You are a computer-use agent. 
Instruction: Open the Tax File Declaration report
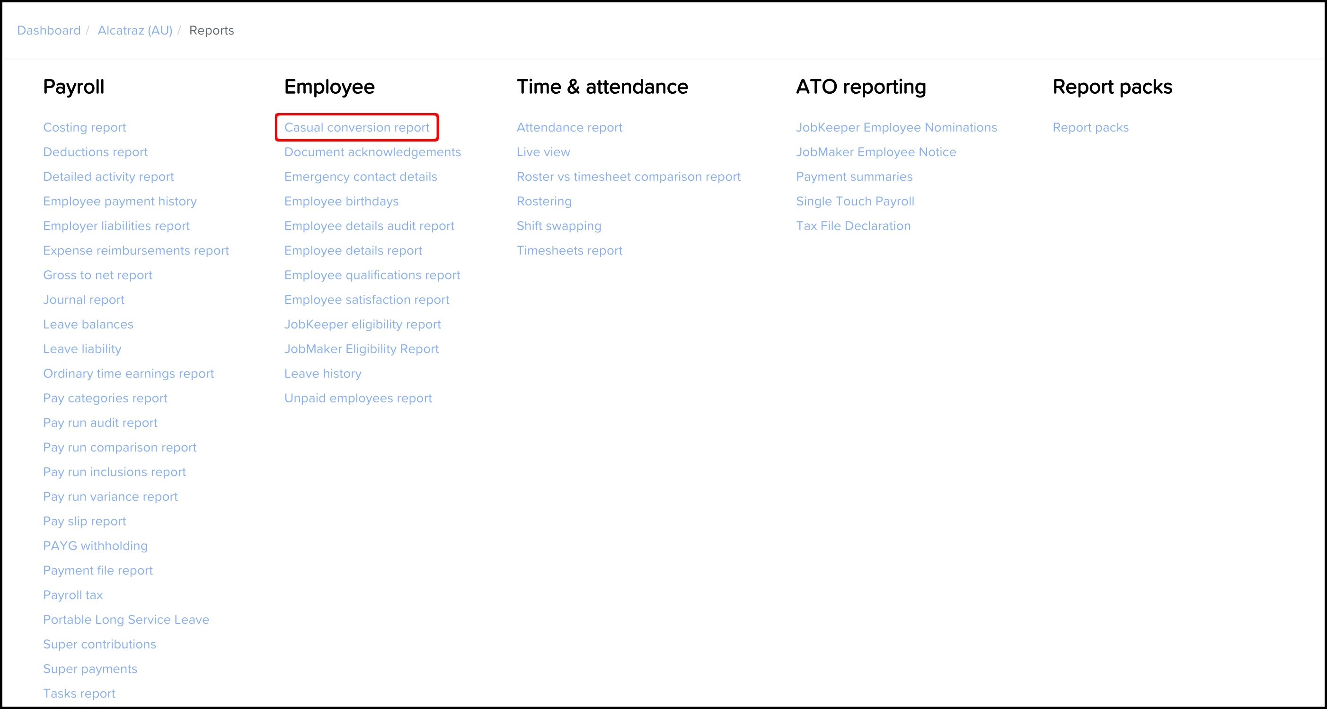(852, 225)
